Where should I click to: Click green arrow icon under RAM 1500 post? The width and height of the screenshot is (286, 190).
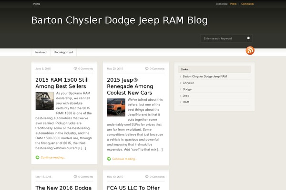coord(37,157)
